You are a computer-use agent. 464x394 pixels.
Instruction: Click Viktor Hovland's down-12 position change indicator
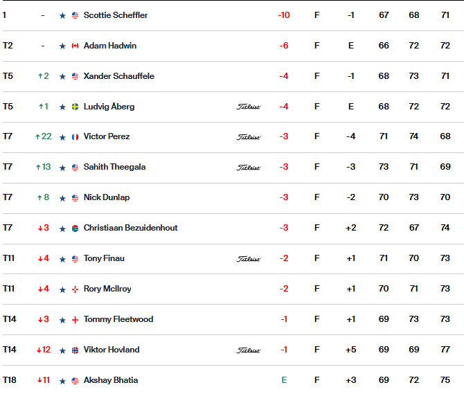click(x=43, y=350)
